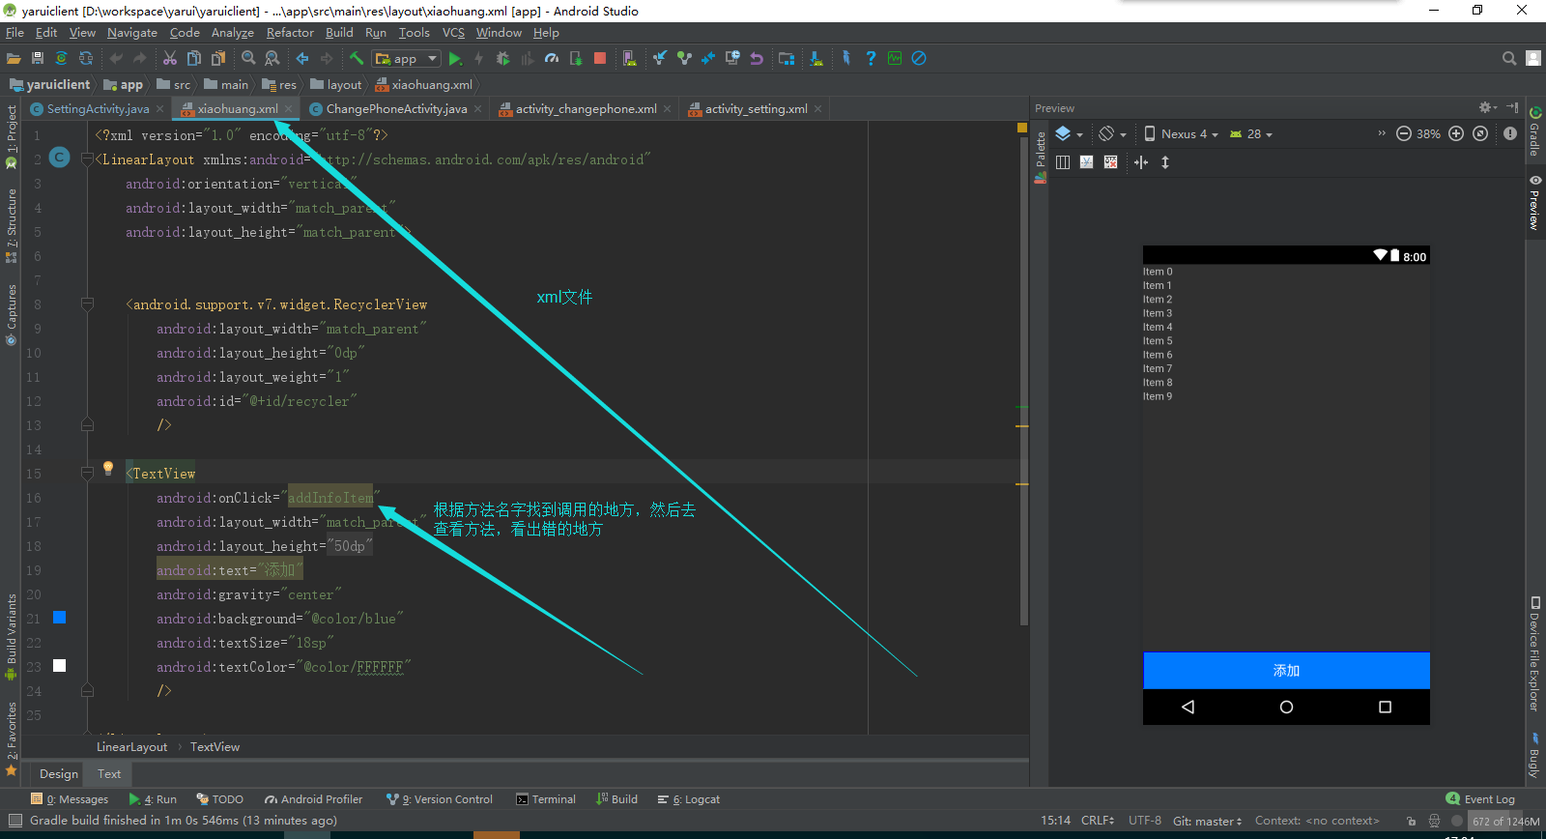Screen dimensions: 1546x839
Task: Click the lightbulb intention icon on line 15
Action: tap(108, 468)
